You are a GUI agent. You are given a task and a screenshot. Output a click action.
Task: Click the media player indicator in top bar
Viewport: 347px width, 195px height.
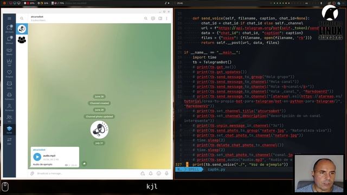[x=167, y=3]
